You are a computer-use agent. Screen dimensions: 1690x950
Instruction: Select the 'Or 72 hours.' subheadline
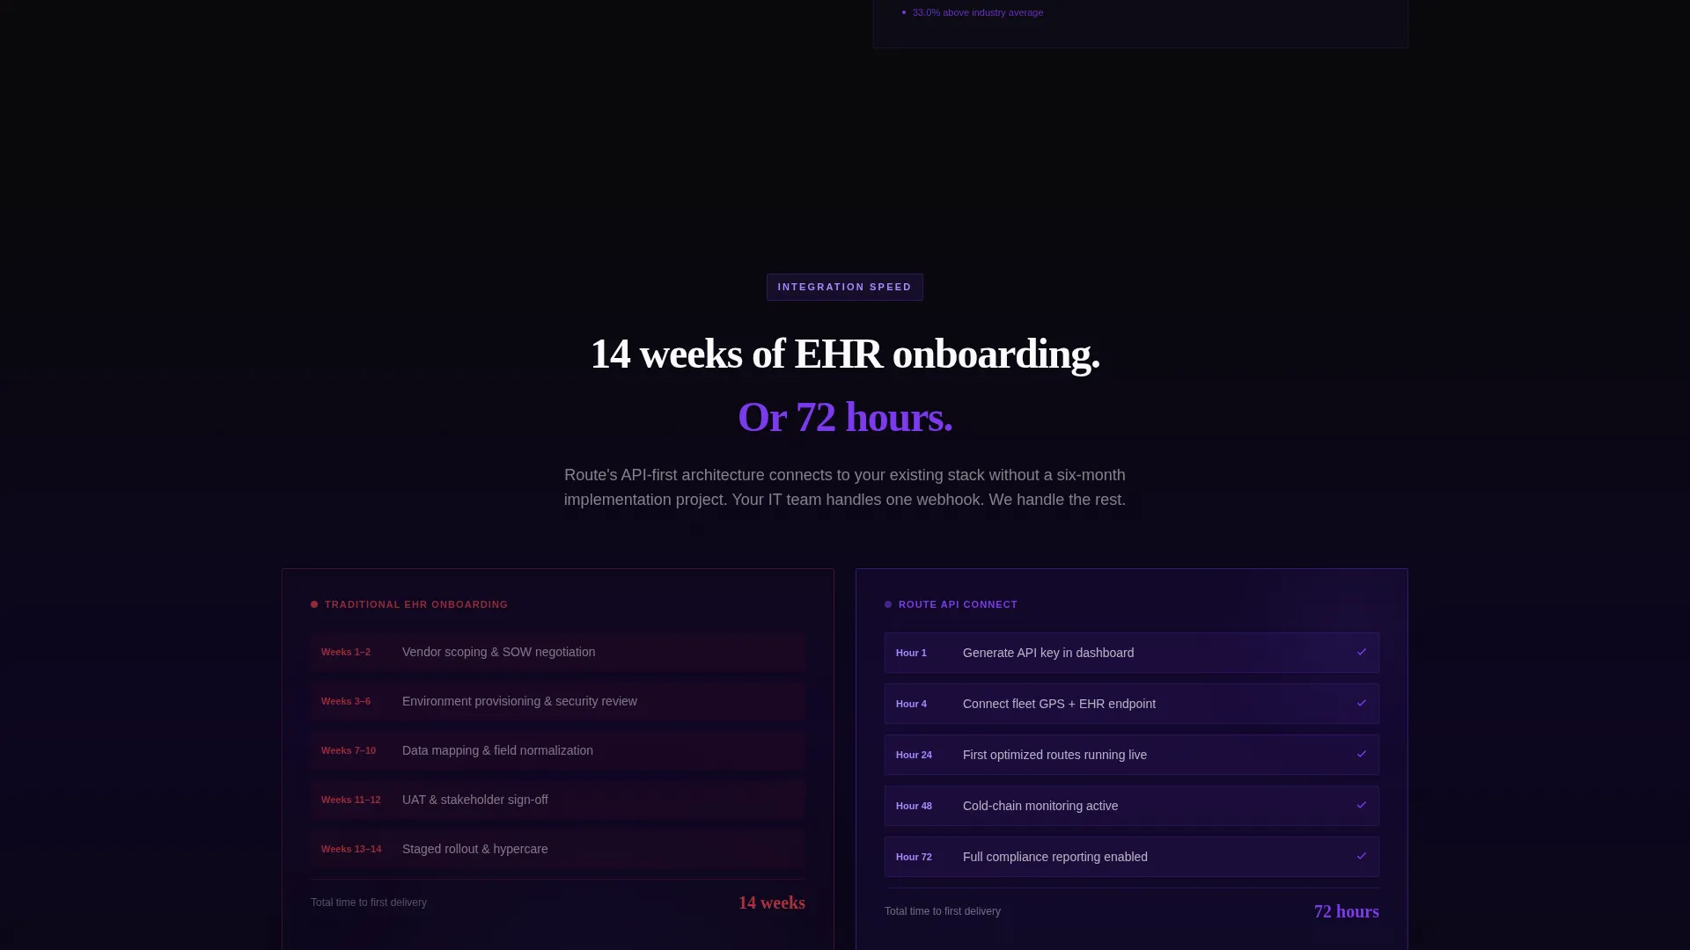845,417
